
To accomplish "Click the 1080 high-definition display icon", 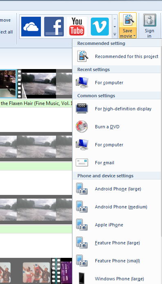I will (82, 109).
